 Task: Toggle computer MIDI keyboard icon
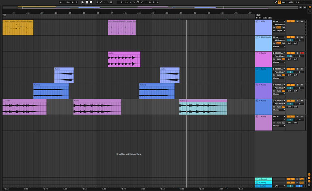tap(279, 2)
